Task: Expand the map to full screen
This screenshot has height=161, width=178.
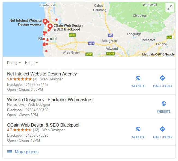Action: (x=170, y=7)
